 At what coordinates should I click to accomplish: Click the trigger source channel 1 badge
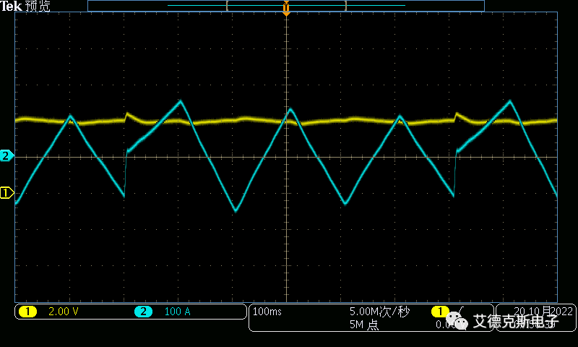click(x=439, y=312)
